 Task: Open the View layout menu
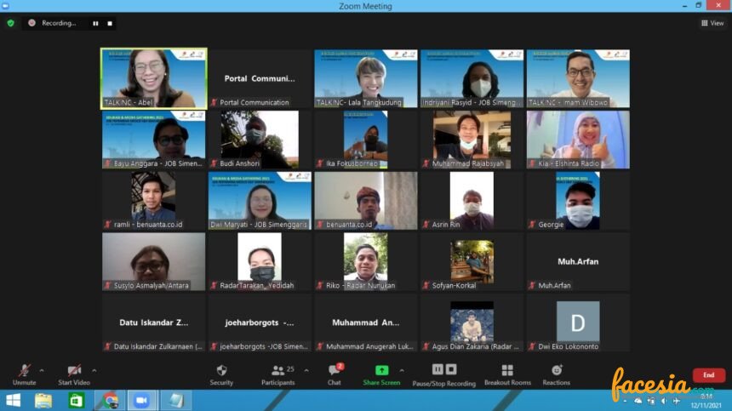(712, 23)
